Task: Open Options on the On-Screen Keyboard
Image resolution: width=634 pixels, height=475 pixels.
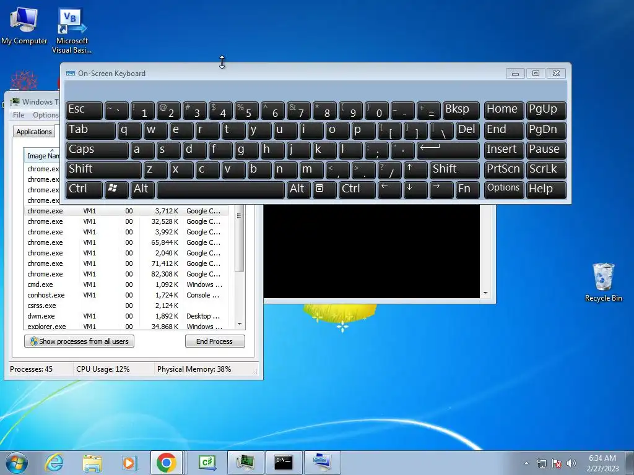Action: (x=504, y=189)
